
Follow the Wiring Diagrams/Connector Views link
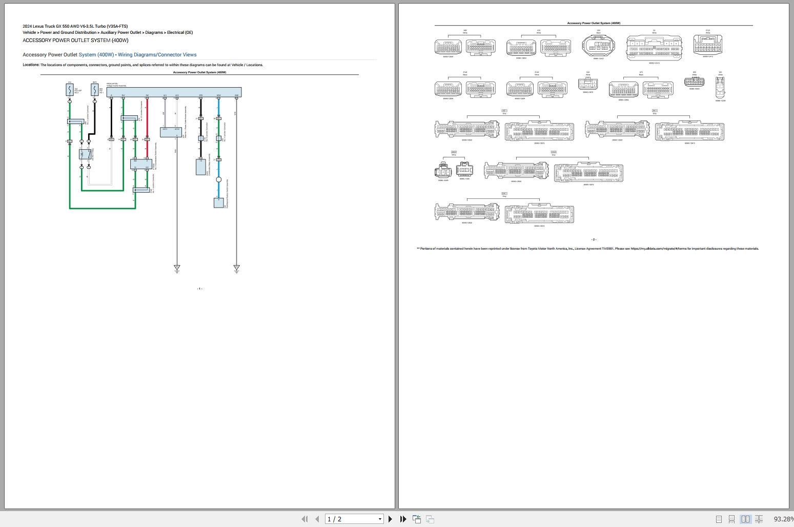tap(156, 54)
